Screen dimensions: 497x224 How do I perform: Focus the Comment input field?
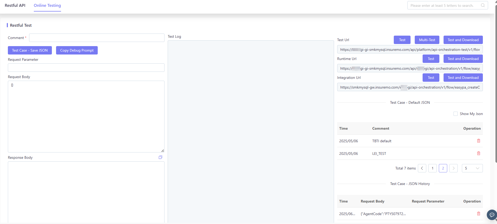[x=97, y=38]
